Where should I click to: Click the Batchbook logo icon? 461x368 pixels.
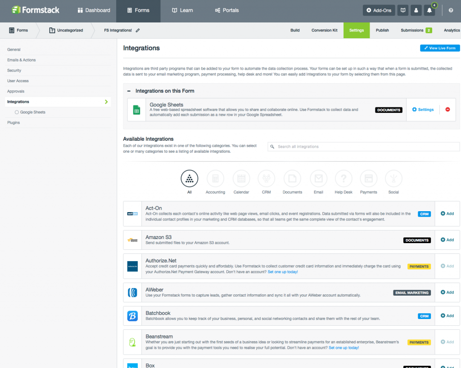point(132,316)
